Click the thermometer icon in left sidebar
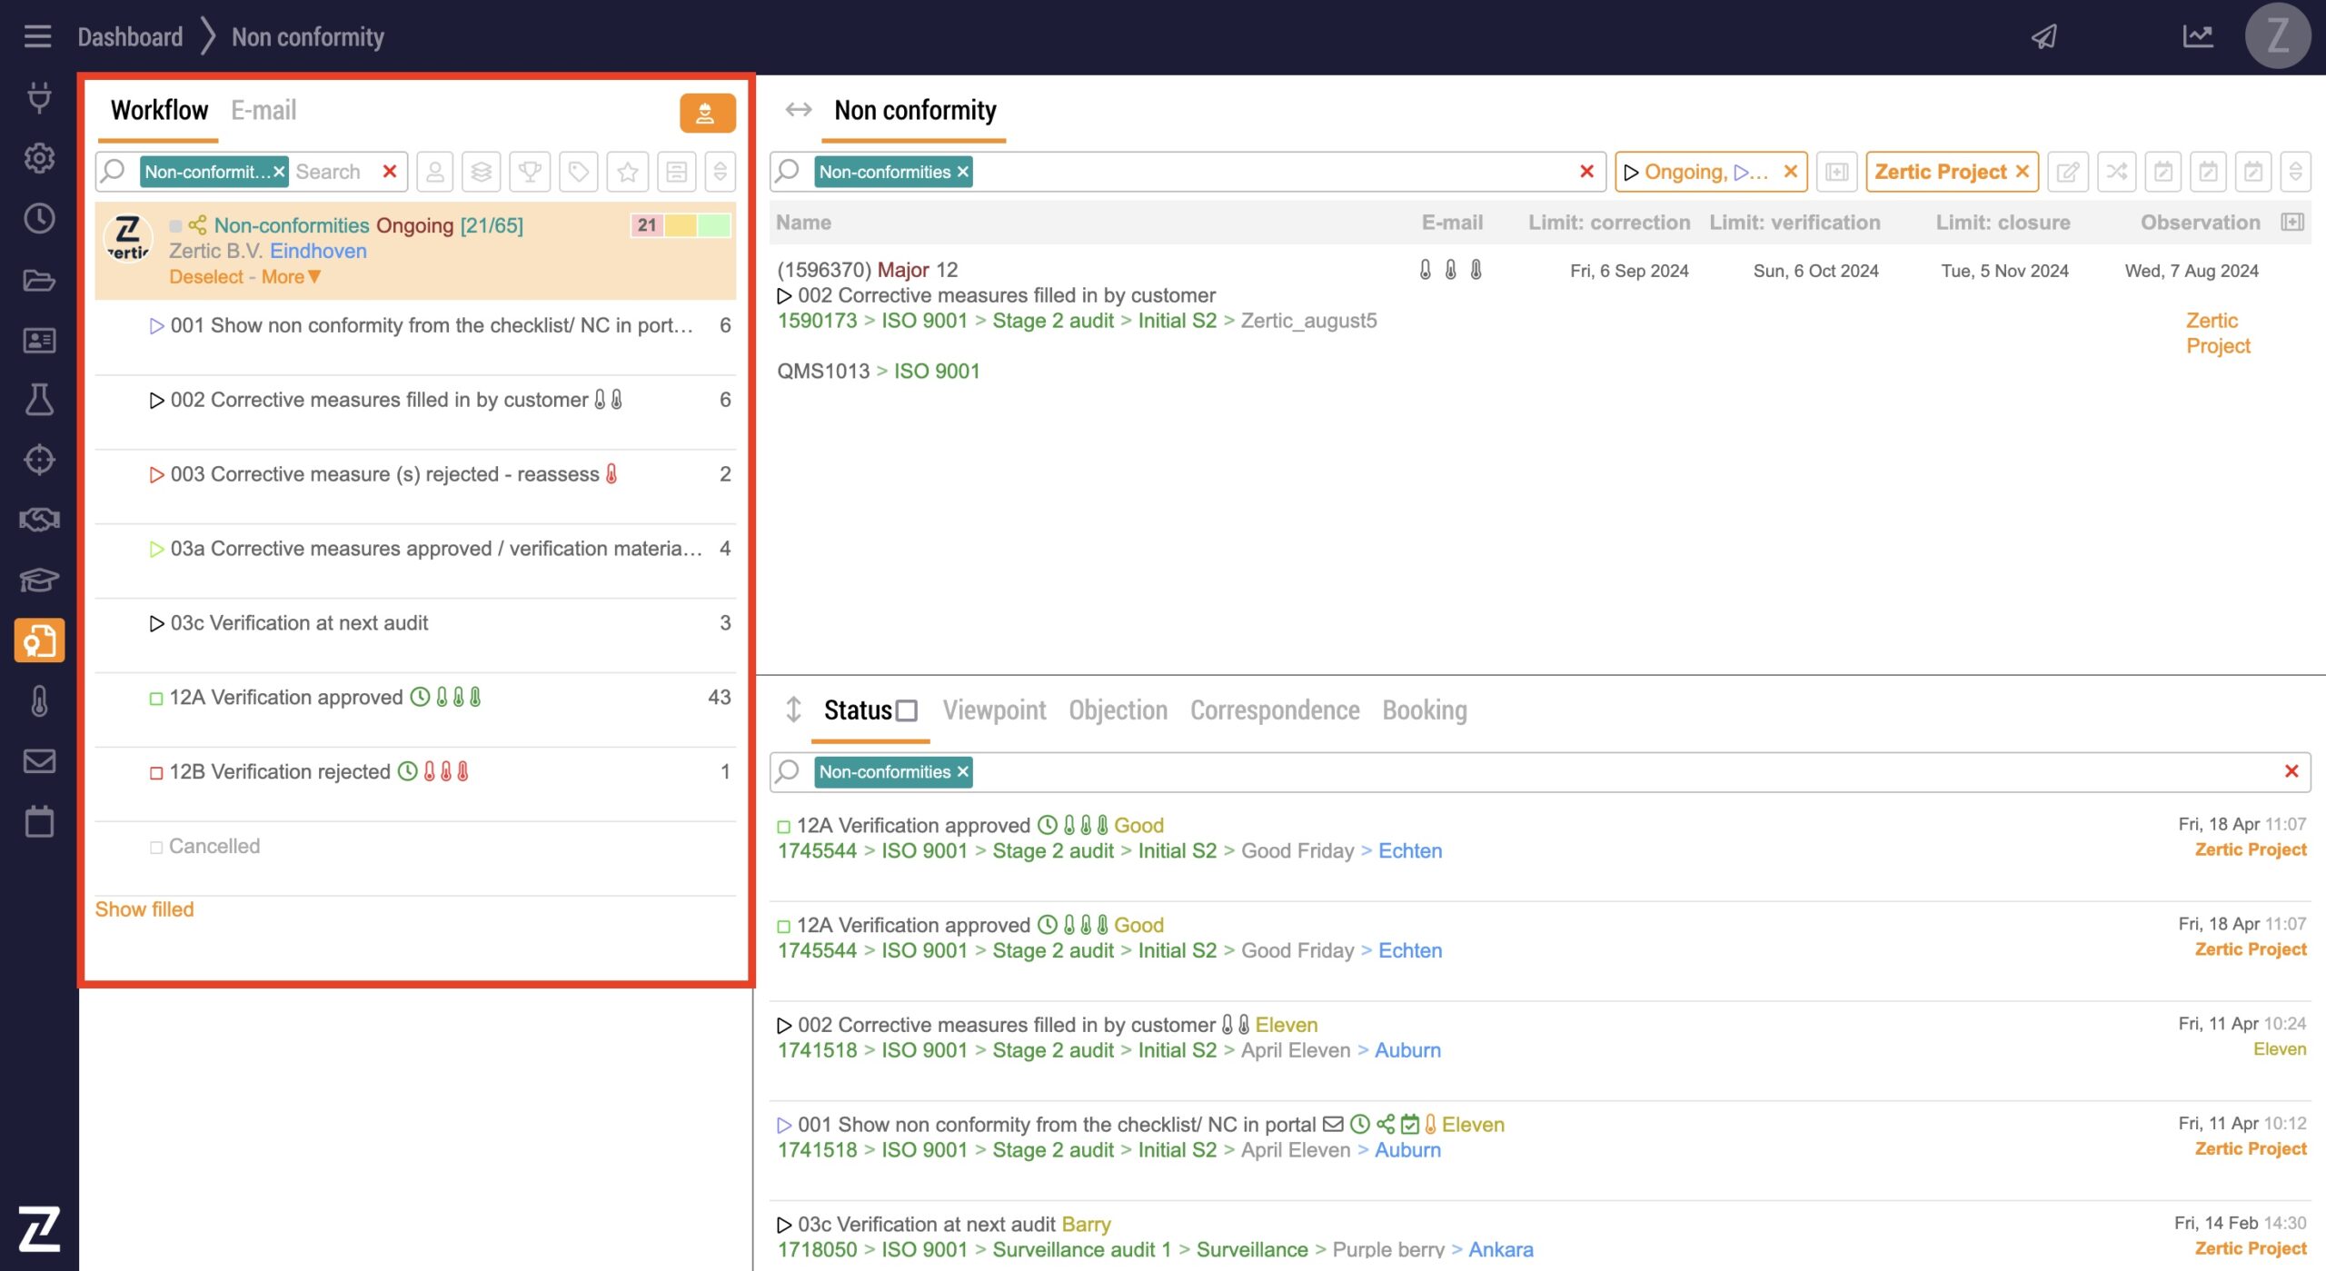2326x1271 pixels. click(39, 701)
